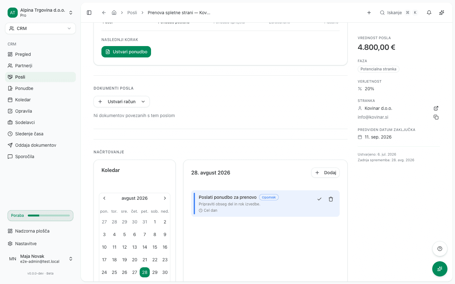Open Sledenje časa in the sidebar
Screen dimensions: 455x284
tap(40, 134)
